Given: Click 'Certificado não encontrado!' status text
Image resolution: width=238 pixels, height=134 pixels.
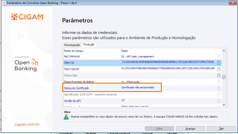Looking at the screenshot, I should click(138, 87).
